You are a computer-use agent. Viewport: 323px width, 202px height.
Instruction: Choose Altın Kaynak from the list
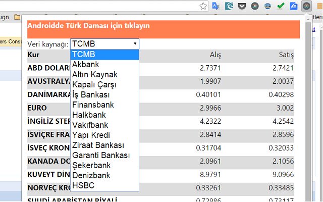click(x=104, y=75)
